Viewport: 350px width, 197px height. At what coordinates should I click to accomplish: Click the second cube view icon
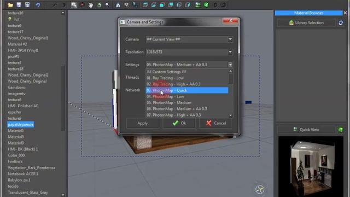coord(154,5)
